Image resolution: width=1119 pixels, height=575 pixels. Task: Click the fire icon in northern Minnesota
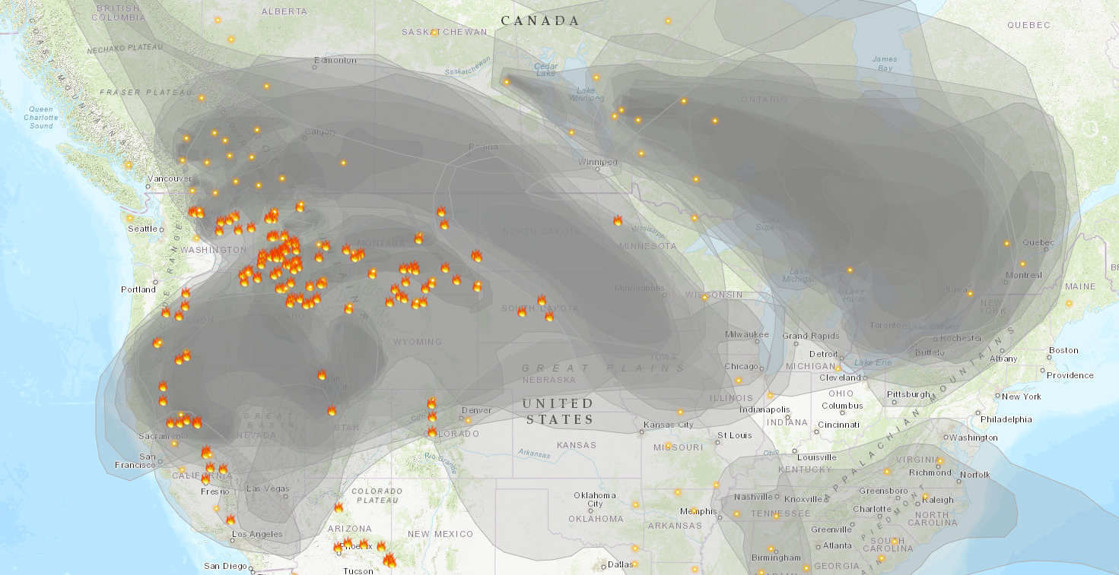pos(618,221)
